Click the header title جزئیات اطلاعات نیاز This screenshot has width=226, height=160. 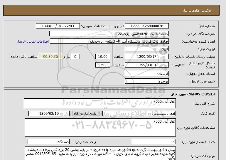click(197, 11)
